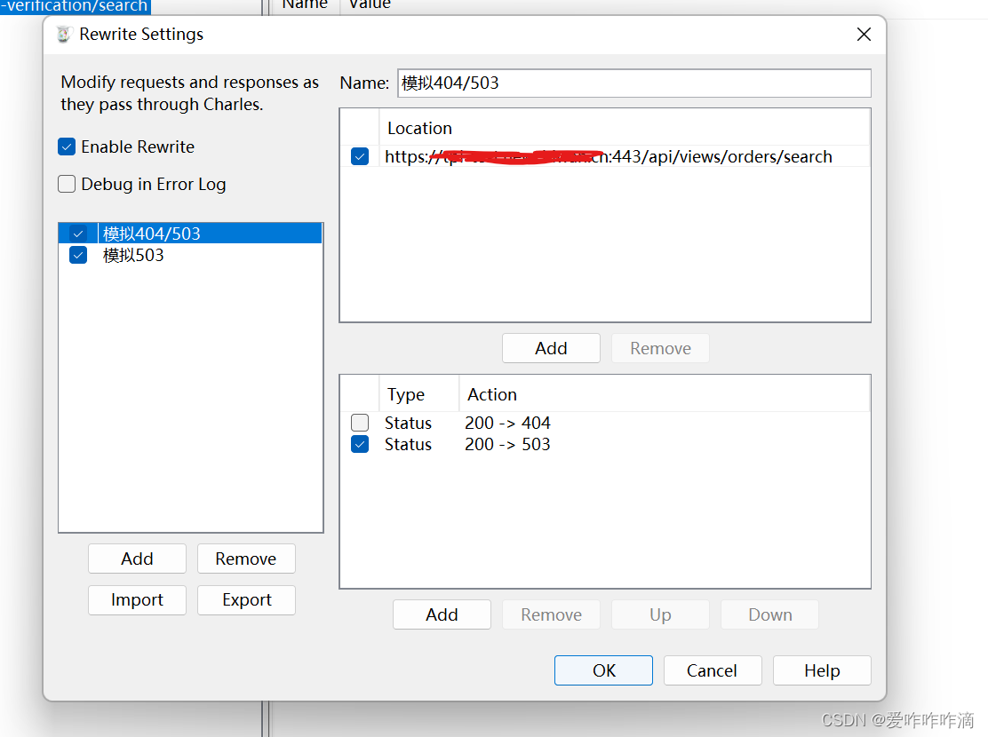Confirm with the OK button
Image resolution: width=988 pixels, height=737 pixels.
click(603, 670)
